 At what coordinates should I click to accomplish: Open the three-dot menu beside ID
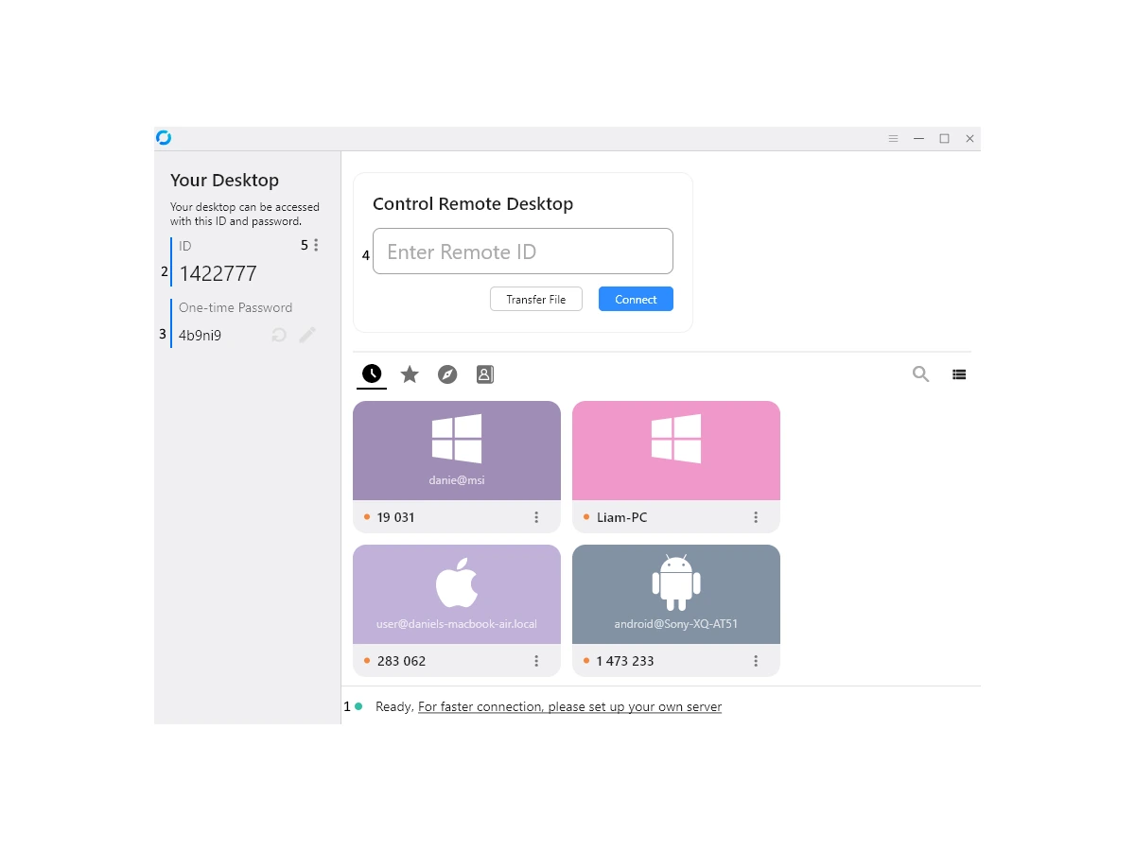tap(316, 245)
